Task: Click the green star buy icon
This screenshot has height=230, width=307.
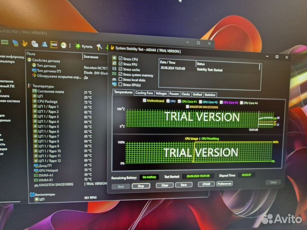Action: coord(78,46)
